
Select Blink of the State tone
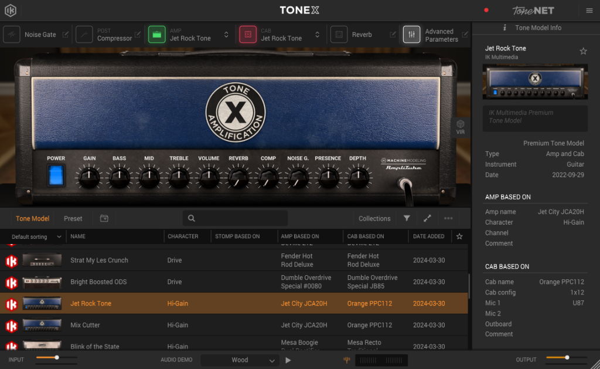coord(234,344)
